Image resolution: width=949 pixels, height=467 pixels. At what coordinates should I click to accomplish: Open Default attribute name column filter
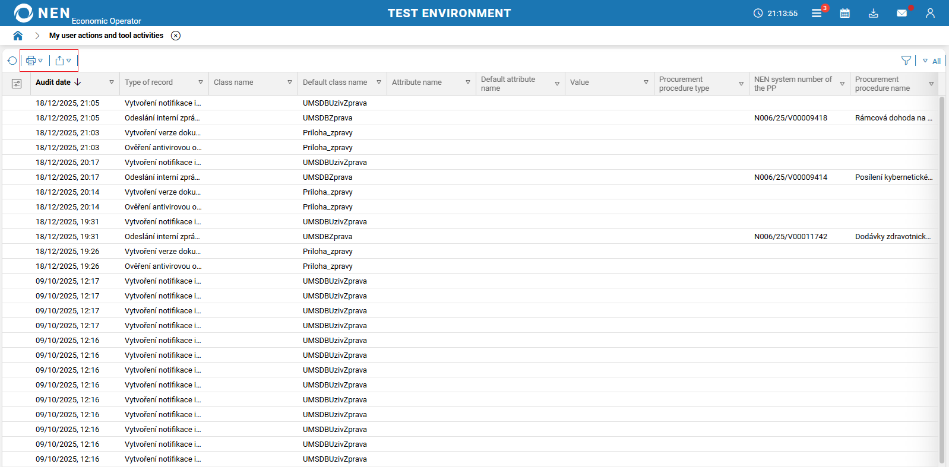[x=557, y=84]
